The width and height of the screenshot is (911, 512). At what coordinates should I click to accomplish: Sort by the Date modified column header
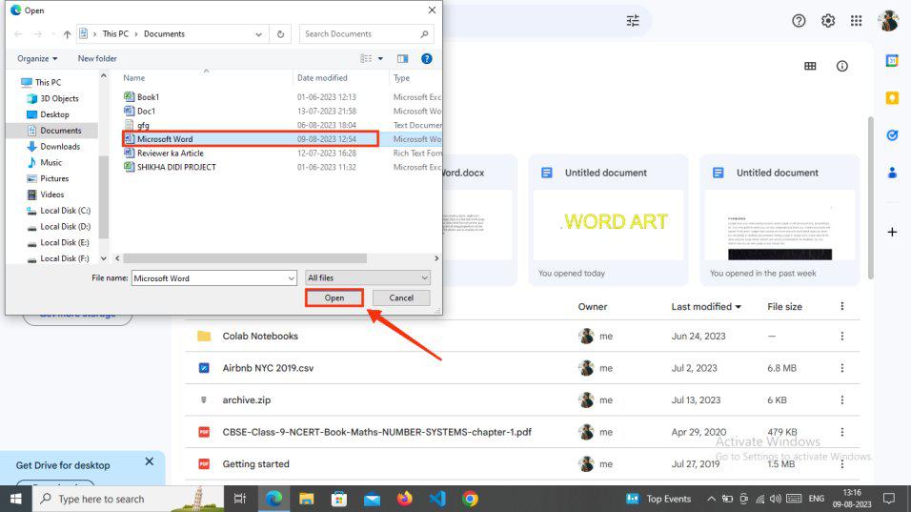[x=322, y=78]
